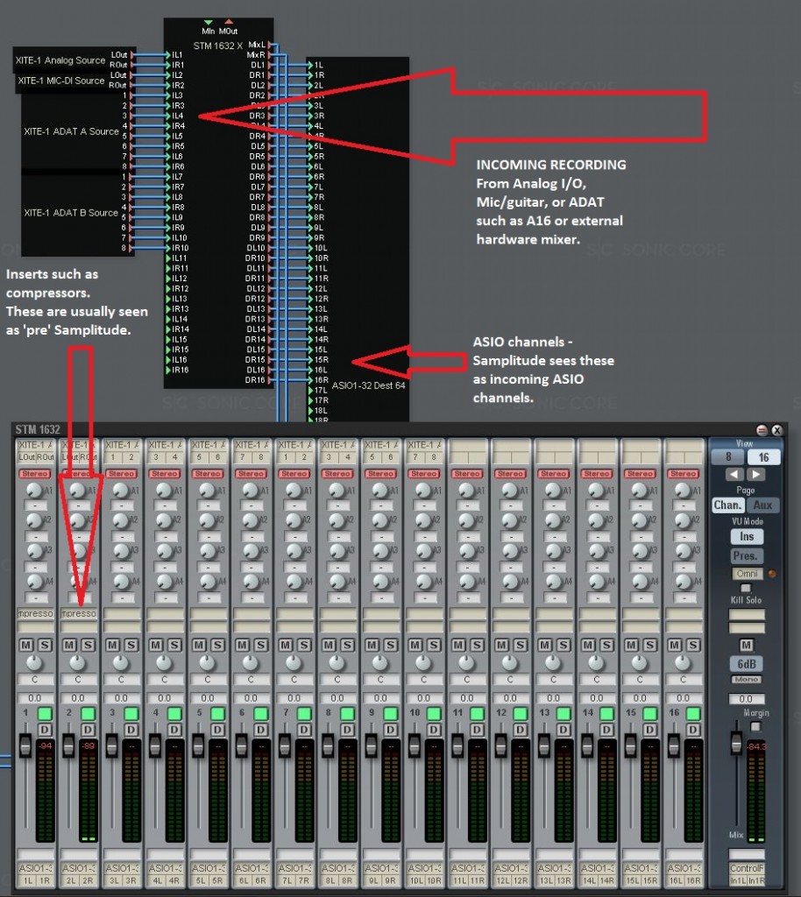Viewport: 801px width, 897px height.
Task: Mute channel 6 with its M button
Action: coord(243,646)
